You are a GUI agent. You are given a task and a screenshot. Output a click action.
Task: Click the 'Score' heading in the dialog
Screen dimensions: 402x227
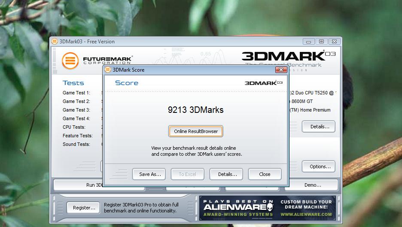(x=127, y=83)
